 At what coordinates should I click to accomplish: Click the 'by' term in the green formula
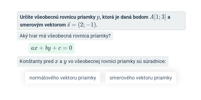click(x=48, y=48)
